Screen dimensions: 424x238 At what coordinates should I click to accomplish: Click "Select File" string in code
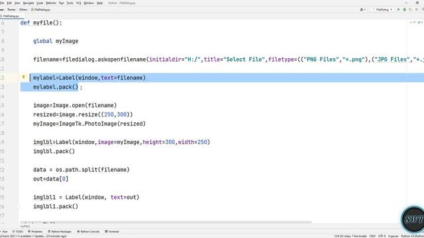pyautogui.click(x=244, y=59)
